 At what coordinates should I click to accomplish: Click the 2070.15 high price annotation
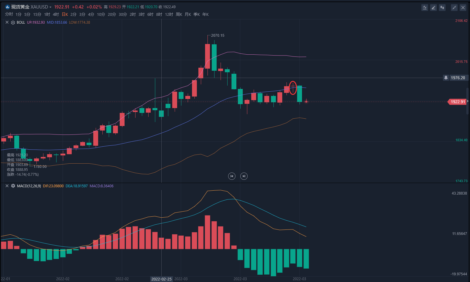(218, 36)
